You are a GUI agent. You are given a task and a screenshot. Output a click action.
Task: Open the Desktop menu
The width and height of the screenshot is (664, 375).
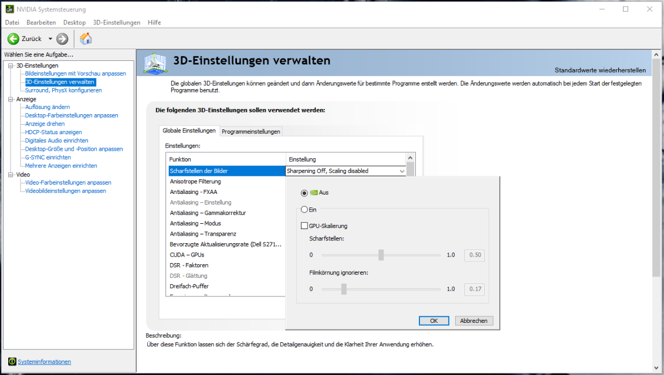74,22
